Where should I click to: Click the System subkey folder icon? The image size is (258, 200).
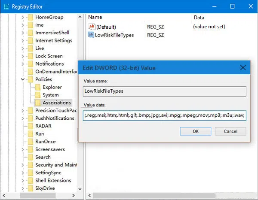pos(38,95)
